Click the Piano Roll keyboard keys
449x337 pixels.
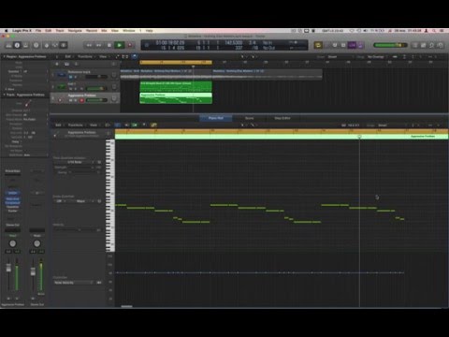[110, 196]
